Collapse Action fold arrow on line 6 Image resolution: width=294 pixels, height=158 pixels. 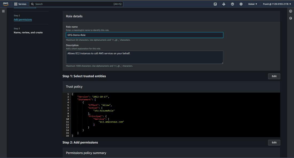tap(70, 108)
